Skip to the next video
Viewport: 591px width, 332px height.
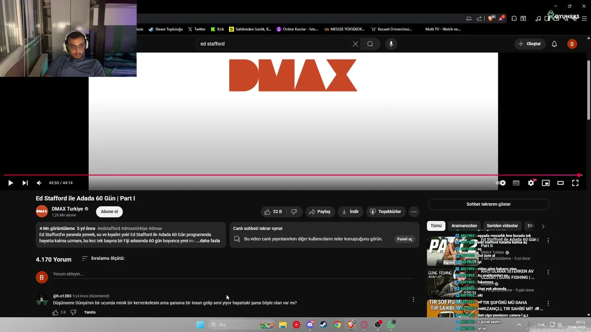25,183
